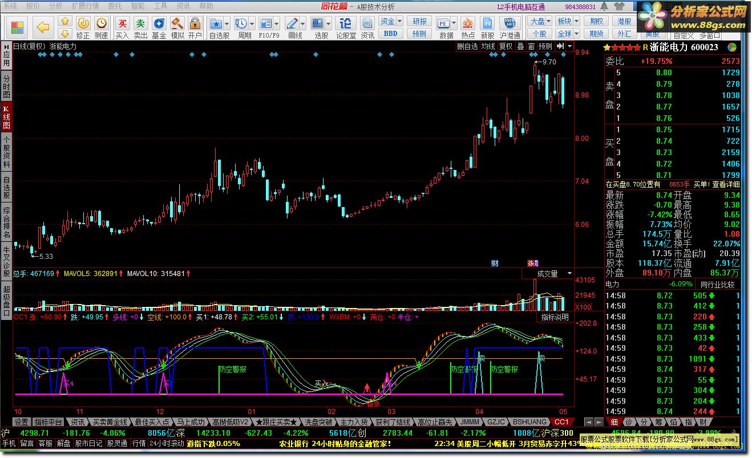752x458 pixels.
Task: Open the 沪港通 SSE-HKE icon
Action: click(x=508, y=27)
